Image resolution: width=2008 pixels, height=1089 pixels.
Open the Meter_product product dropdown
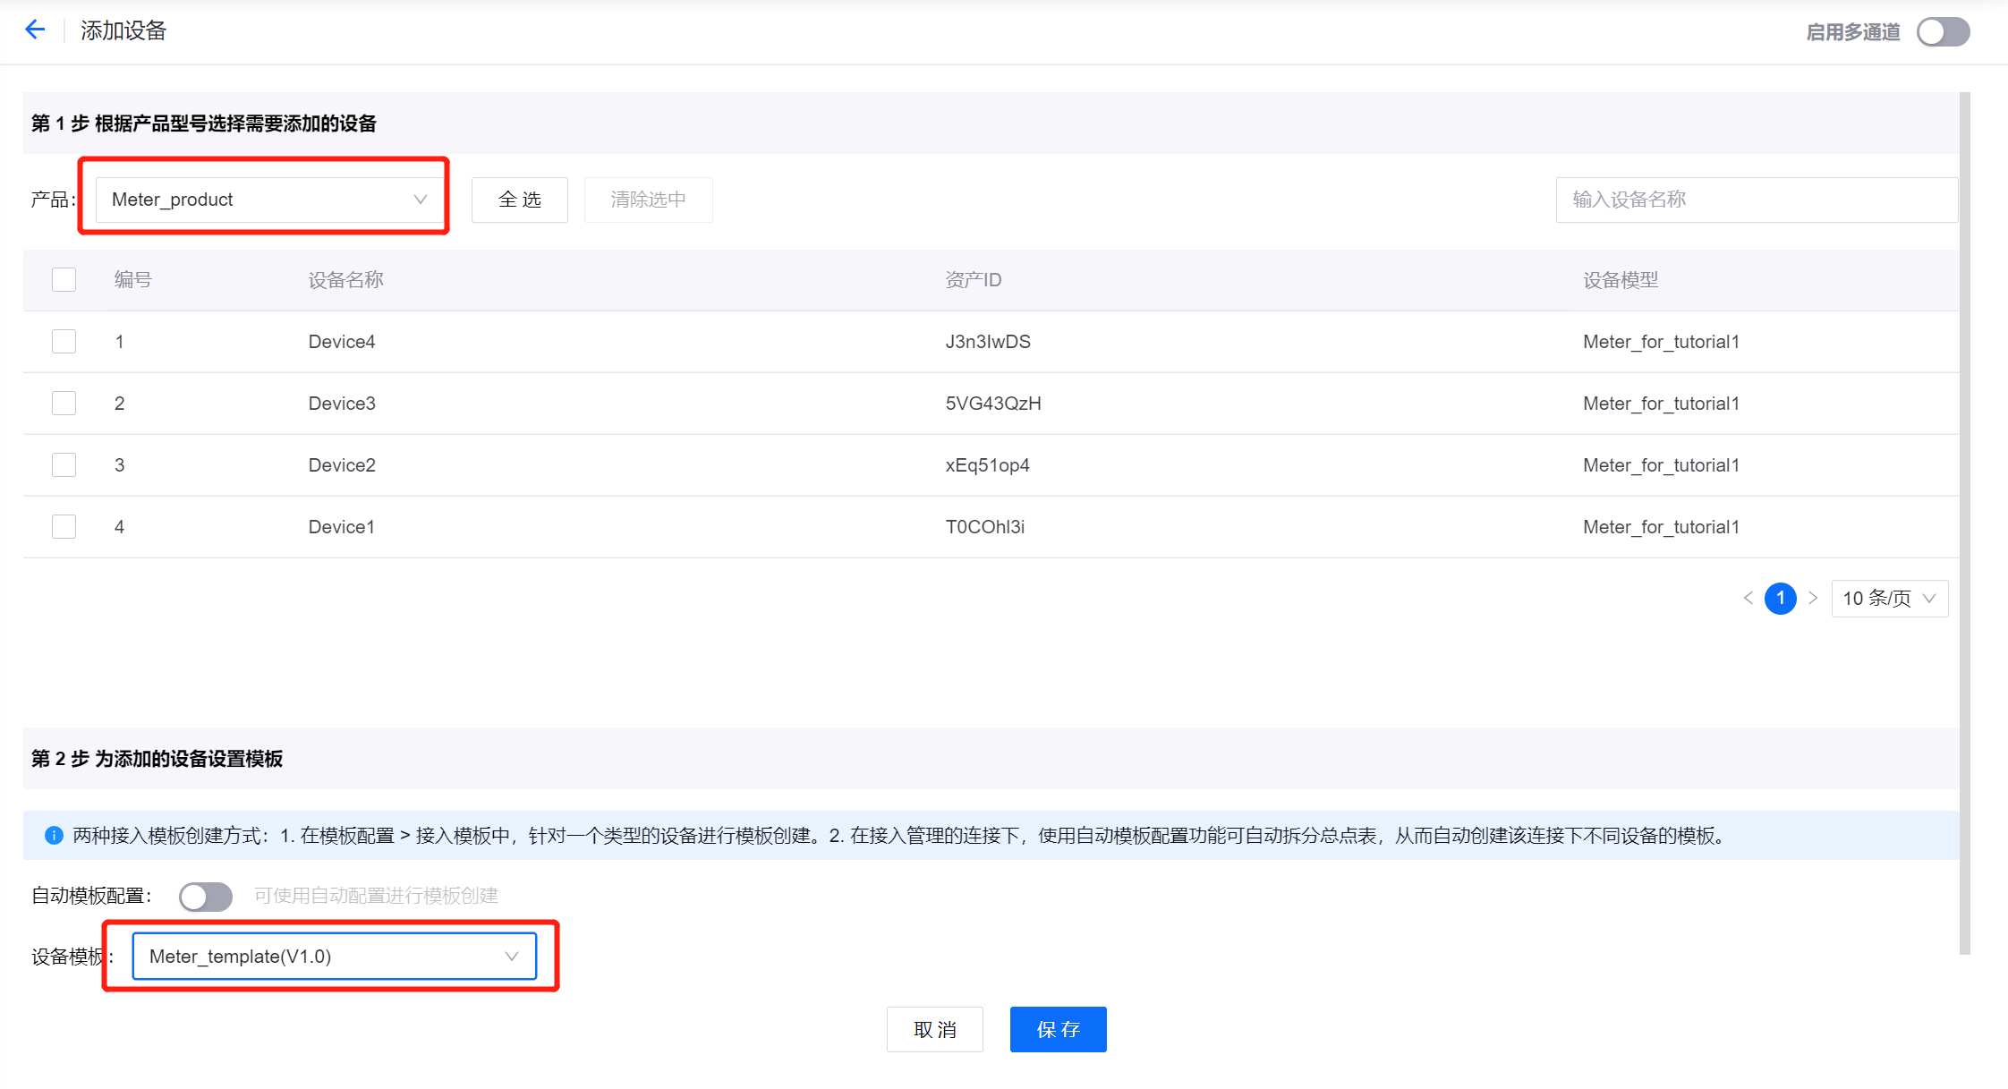268,200
